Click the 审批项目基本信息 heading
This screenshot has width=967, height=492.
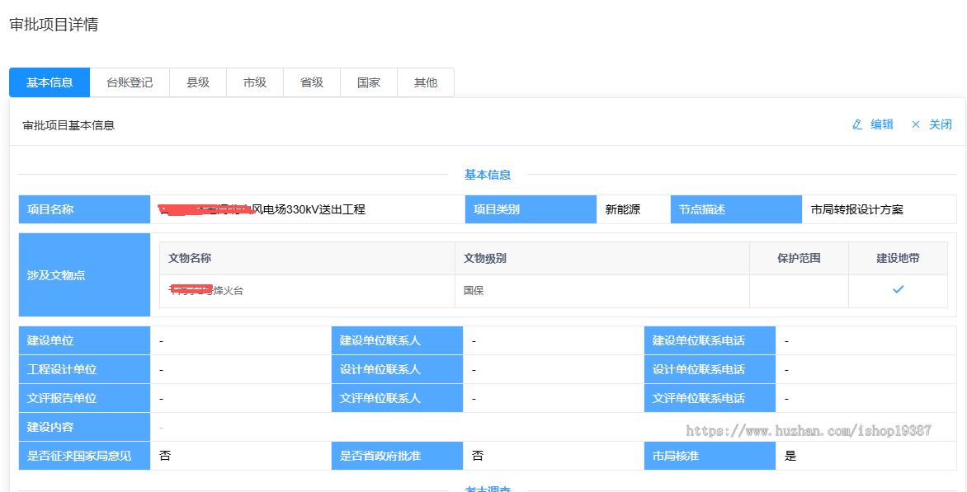click(x=68, y=125)
